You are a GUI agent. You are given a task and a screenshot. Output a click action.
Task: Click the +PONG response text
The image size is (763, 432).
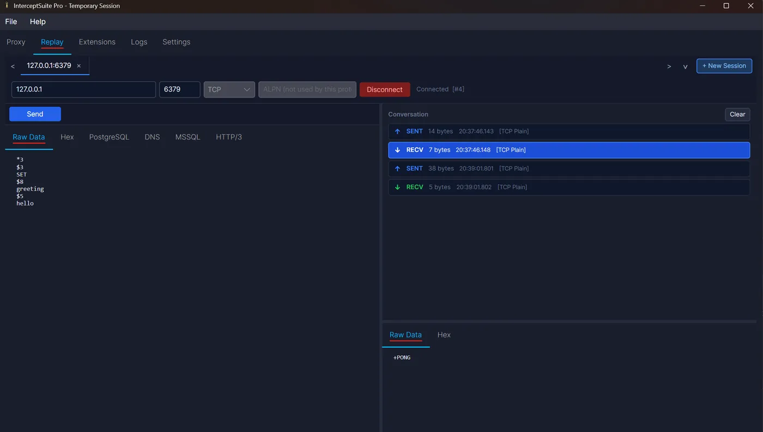(x=402, y=357)
